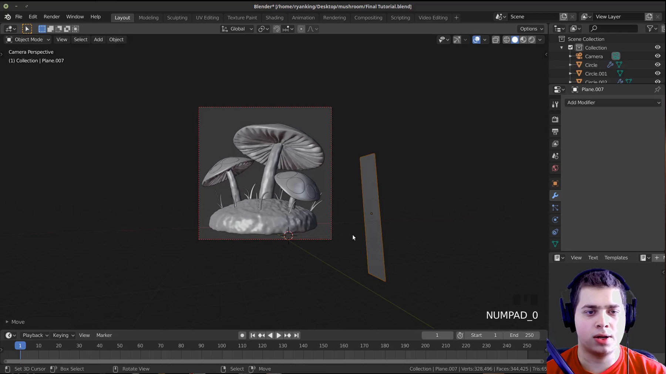Toggle visibility of Circle.001
Screen dimensions: 666x374
657,73
